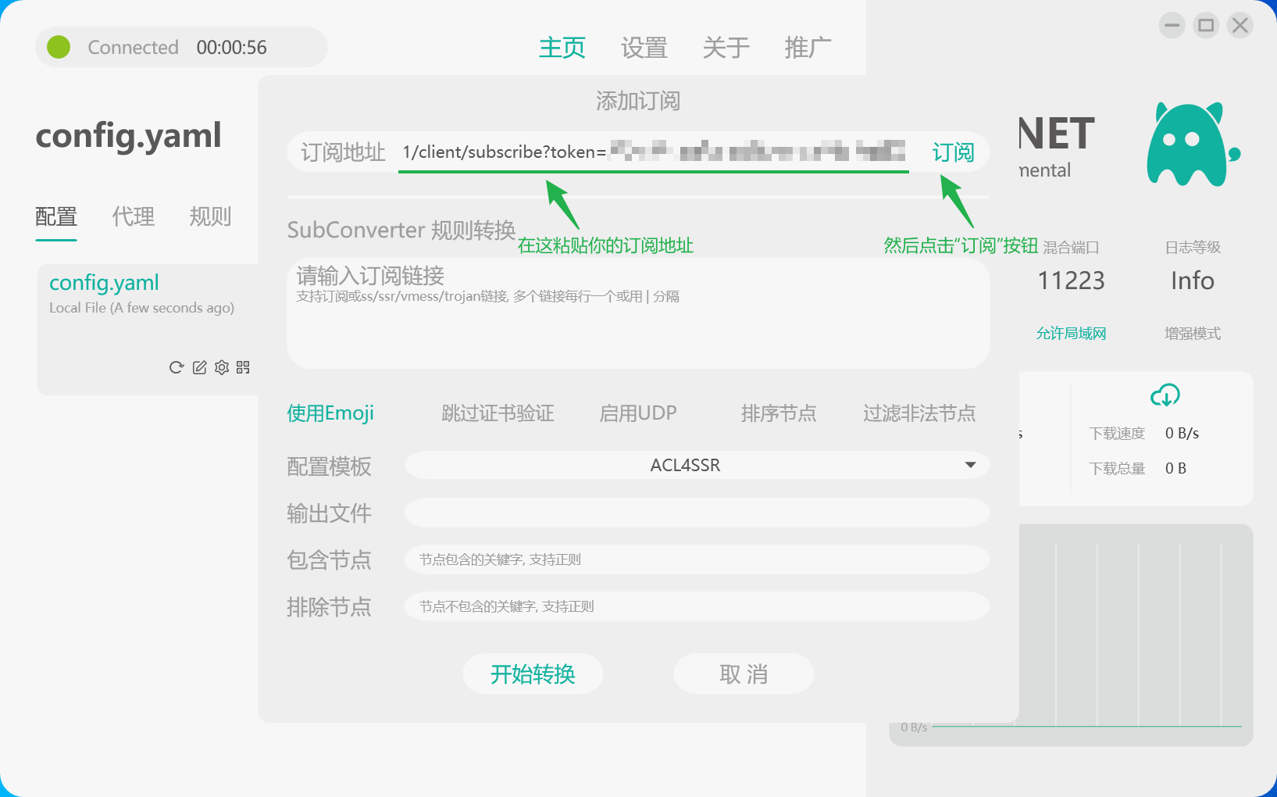
Task: Open the 代理 tab
Action: (133, 216)
